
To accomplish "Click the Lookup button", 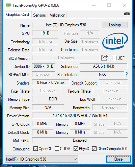I will coord(115,25).
